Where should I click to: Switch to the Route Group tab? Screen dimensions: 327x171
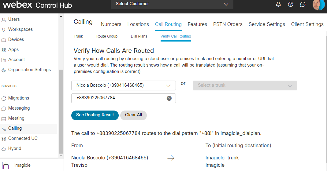(x=107, y=36)
